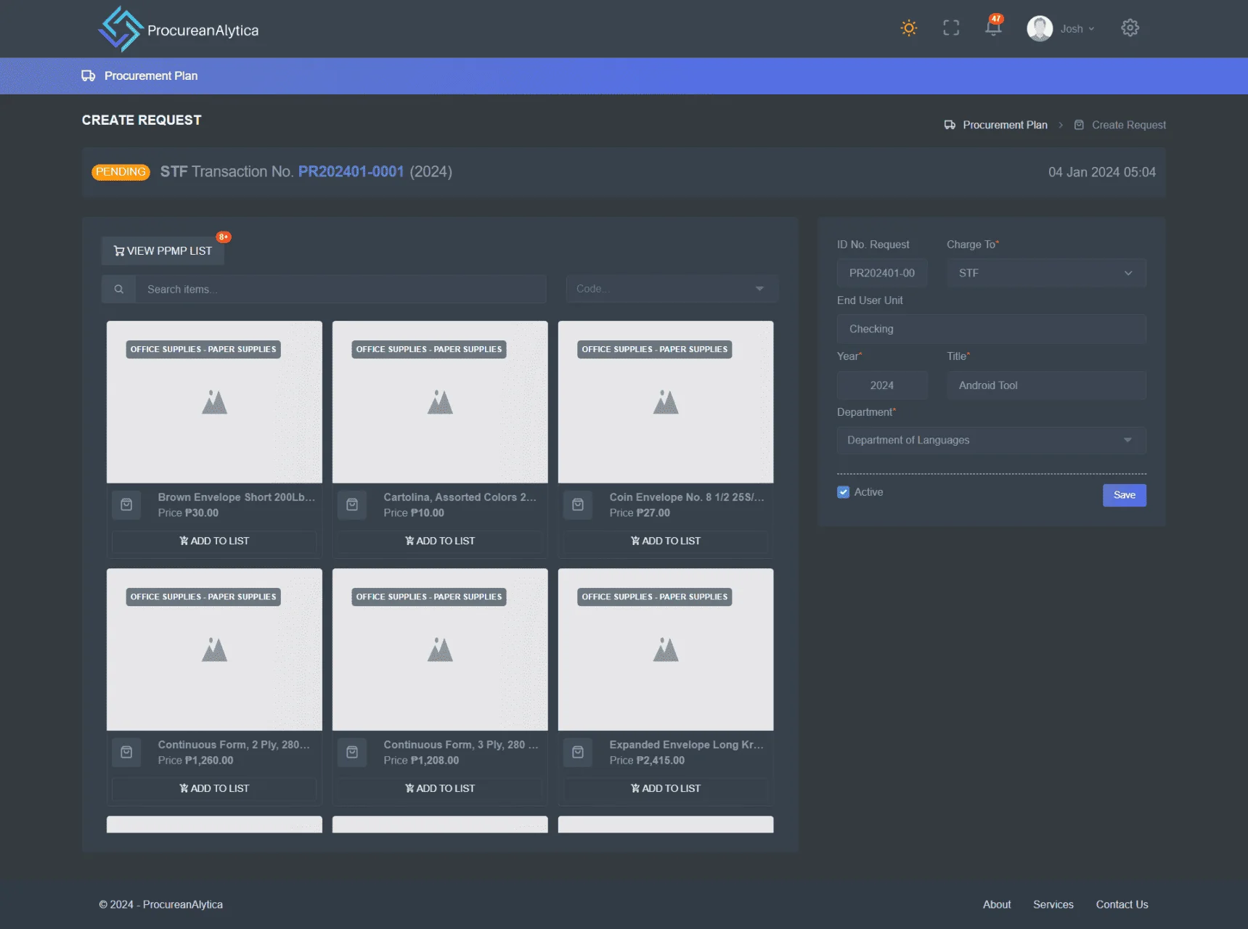
Task: Open Josh user dropdown
Action: (1077, 29)
